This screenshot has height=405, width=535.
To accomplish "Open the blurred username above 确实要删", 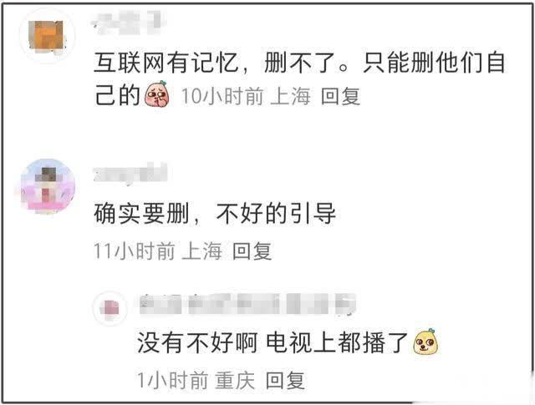I will 130,173.
